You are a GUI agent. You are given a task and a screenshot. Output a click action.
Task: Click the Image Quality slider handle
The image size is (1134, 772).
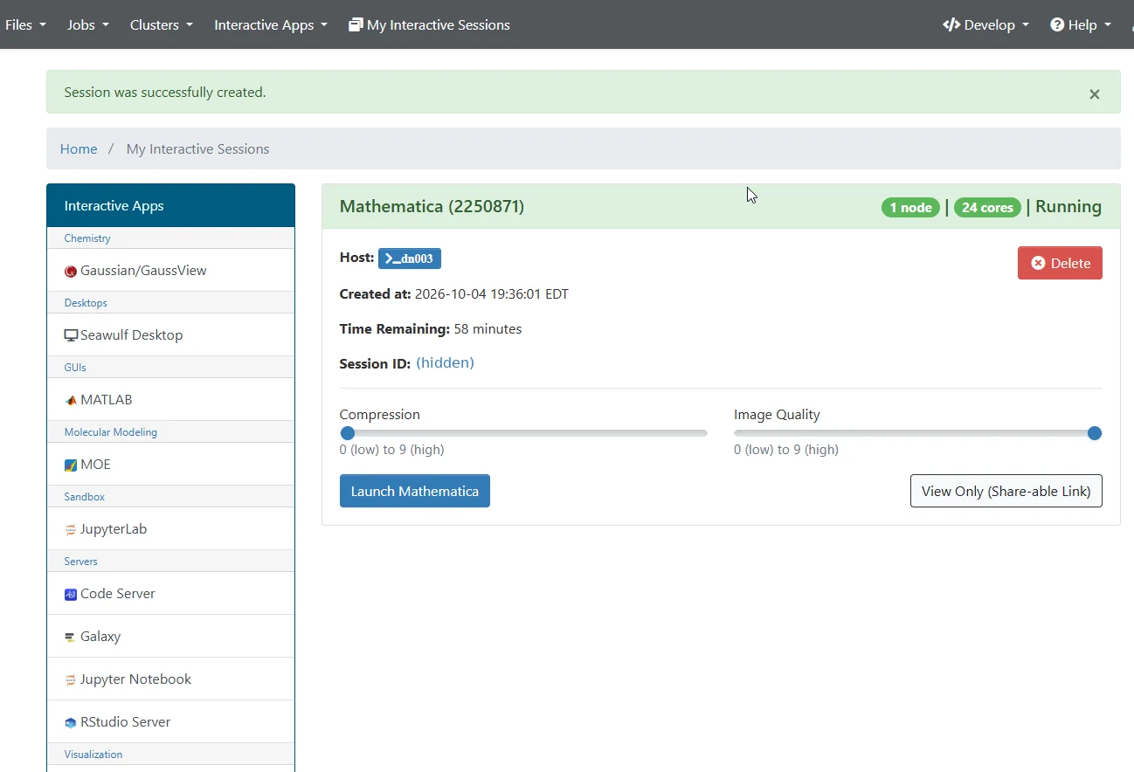[x=1095, y=433]
